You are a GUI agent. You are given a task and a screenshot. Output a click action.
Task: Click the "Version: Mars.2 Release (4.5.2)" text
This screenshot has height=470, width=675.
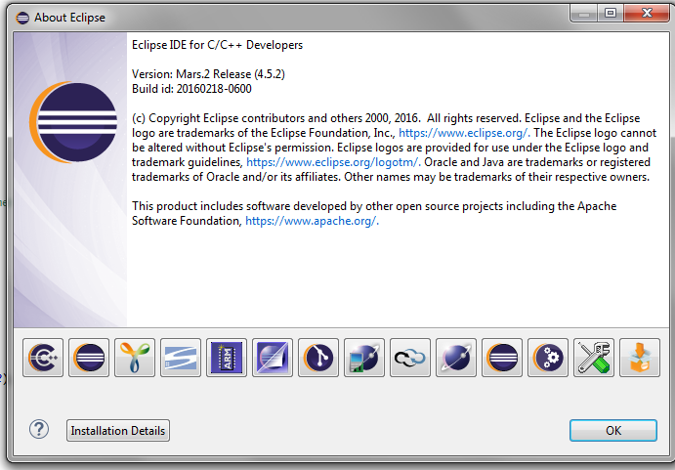[208, 74]
